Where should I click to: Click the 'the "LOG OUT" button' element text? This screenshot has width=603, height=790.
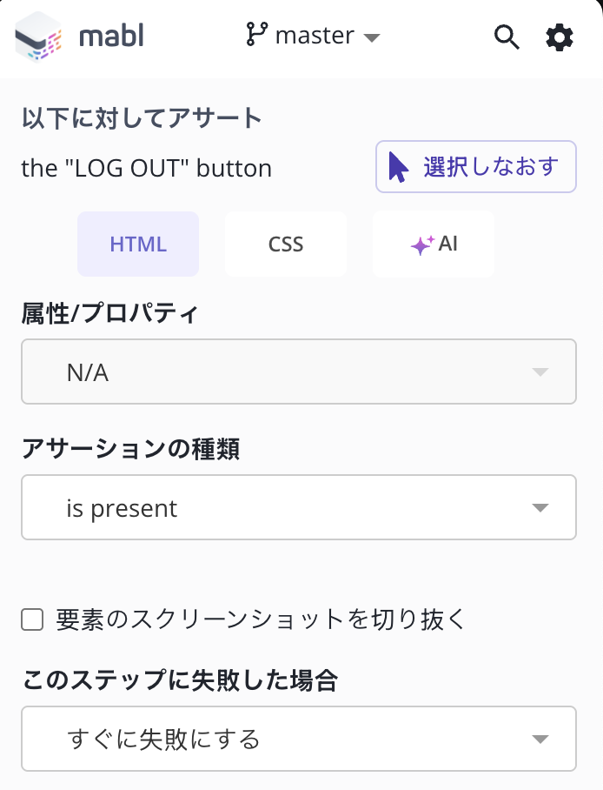[146, 168]
